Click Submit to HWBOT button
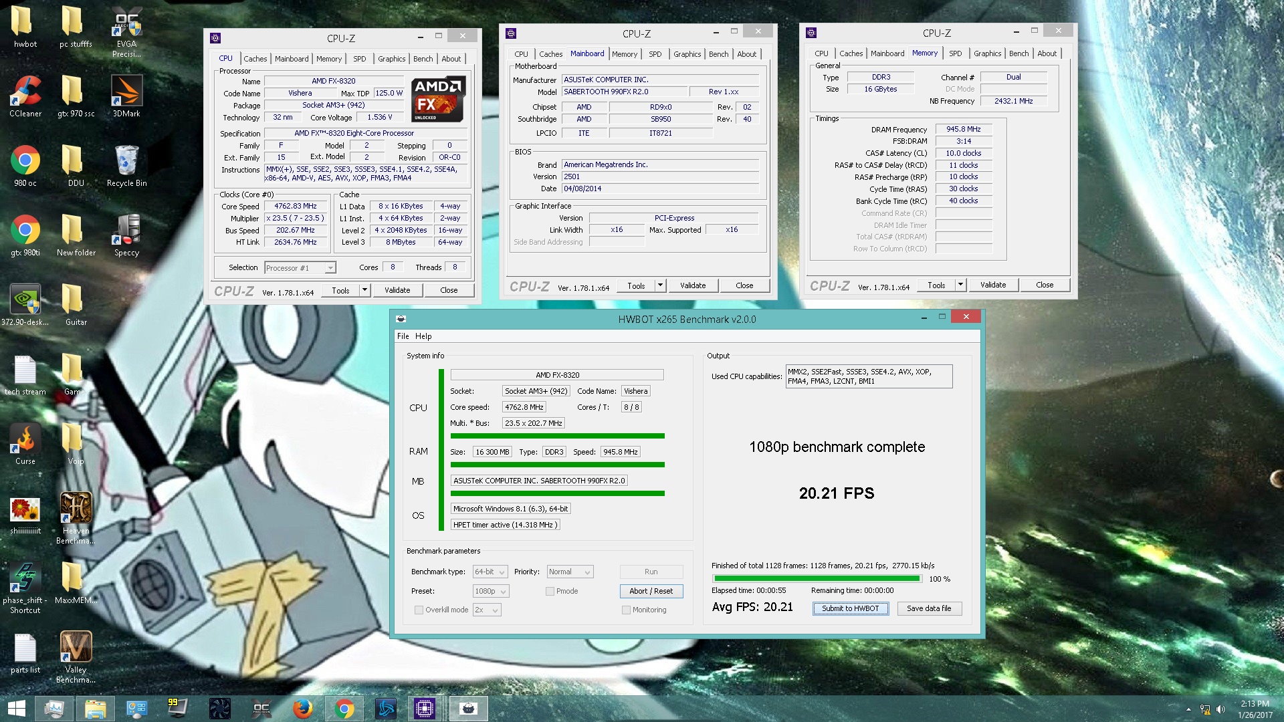The width and height of the screenshot is (1284, 722). point(851,608)
